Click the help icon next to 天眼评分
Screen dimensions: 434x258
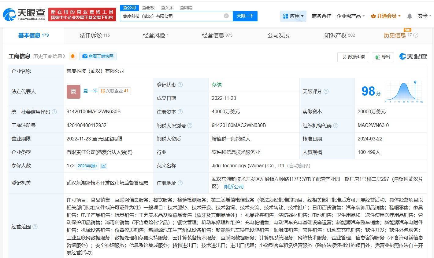pyautogui.click(x=326, y=91)
